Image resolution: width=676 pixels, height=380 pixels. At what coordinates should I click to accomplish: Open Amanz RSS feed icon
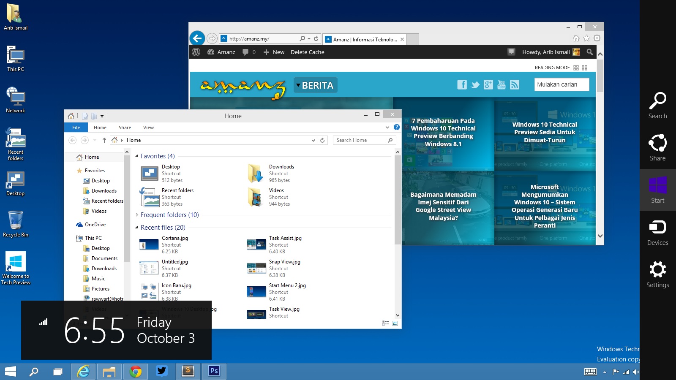coord(515,85)
